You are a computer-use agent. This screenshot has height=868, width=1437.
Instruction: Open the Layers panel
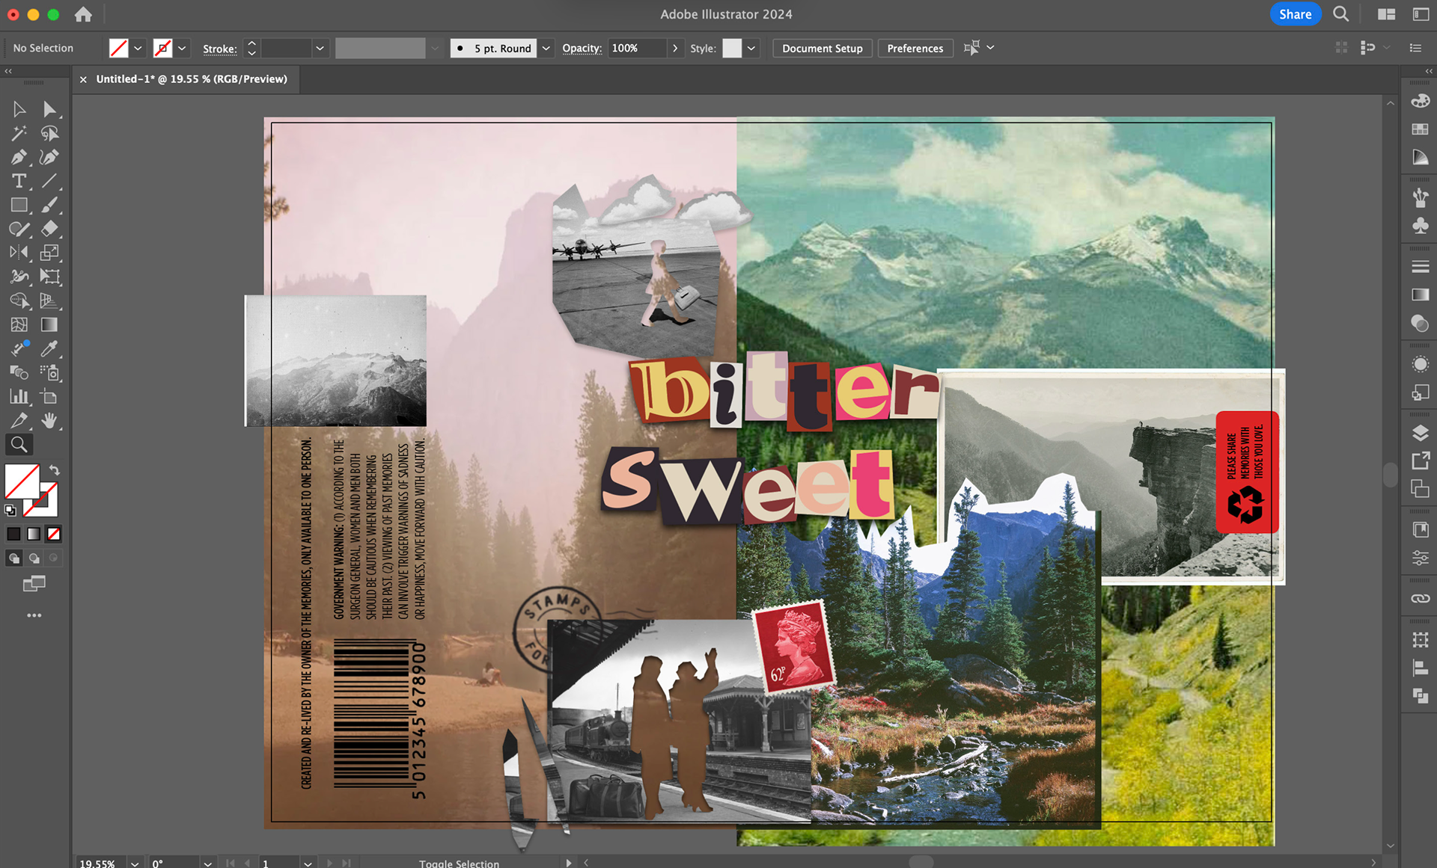click(x=1420, y=433)
